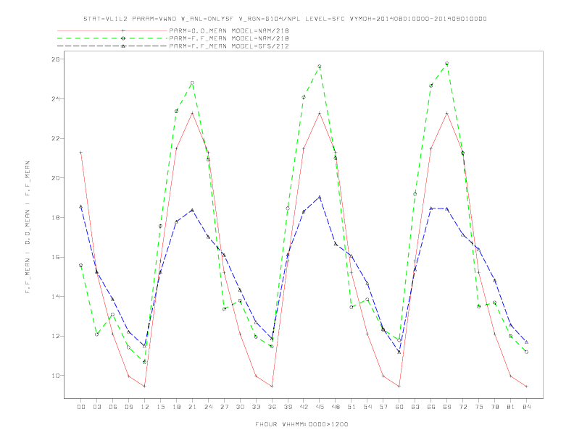Viewport: 574px width, 443px height.
Task: Click the red solid legend line sample
Action: click(x=112, y=30)
